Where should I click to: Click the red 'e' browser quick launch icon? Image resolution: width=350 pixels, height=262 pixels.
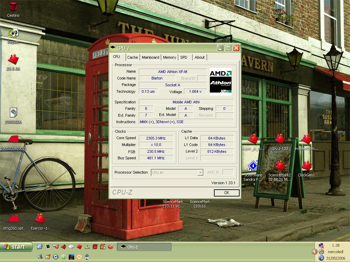point(95,247)
